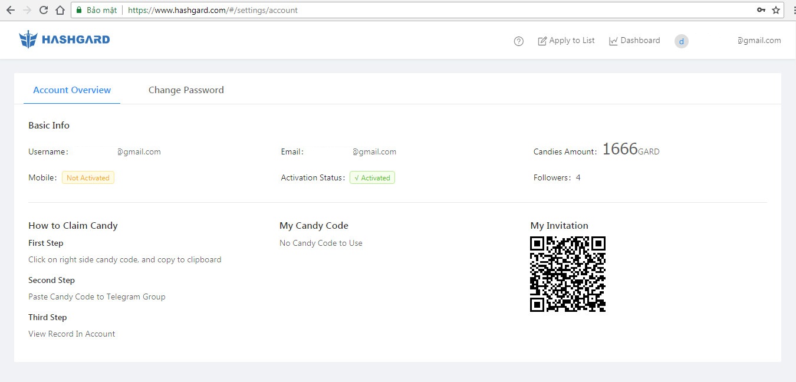Click the browser forward arrow
Image resolution: width=796 pixels, height=382 pixels.
27,10
